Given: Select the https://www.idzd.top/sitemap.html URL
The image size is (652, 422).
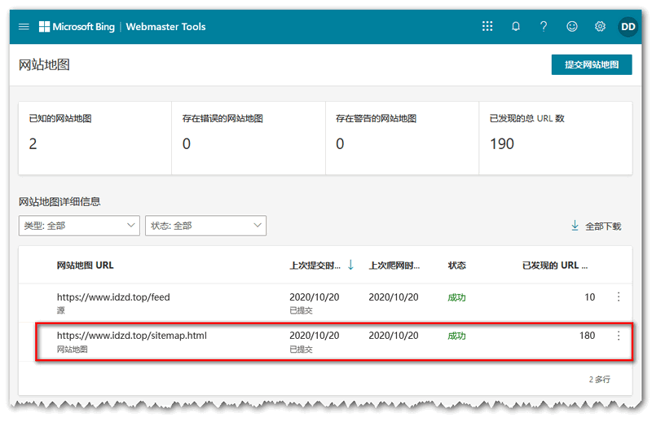Looking at the screenshot, I should coord(132,336).
